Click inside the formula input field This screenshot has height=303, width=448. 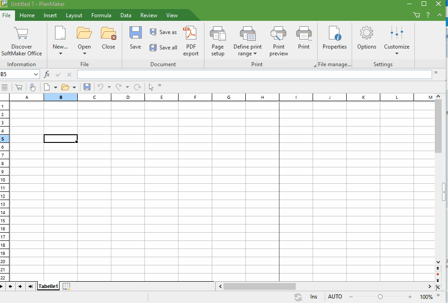tap(254, 74)
